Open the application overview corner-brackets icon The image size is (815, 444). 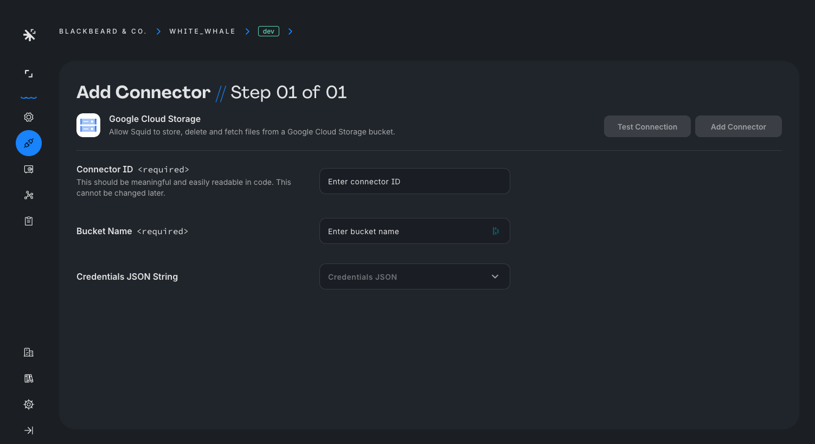29,74
